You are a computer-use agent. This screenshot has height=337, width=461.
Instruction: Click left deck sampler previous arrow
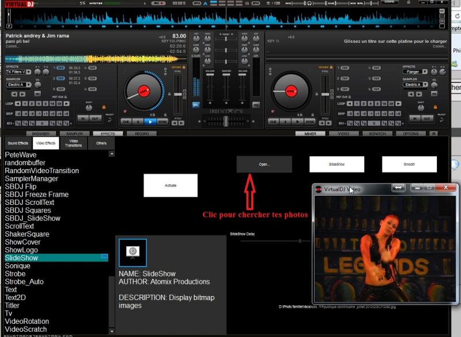14,94
